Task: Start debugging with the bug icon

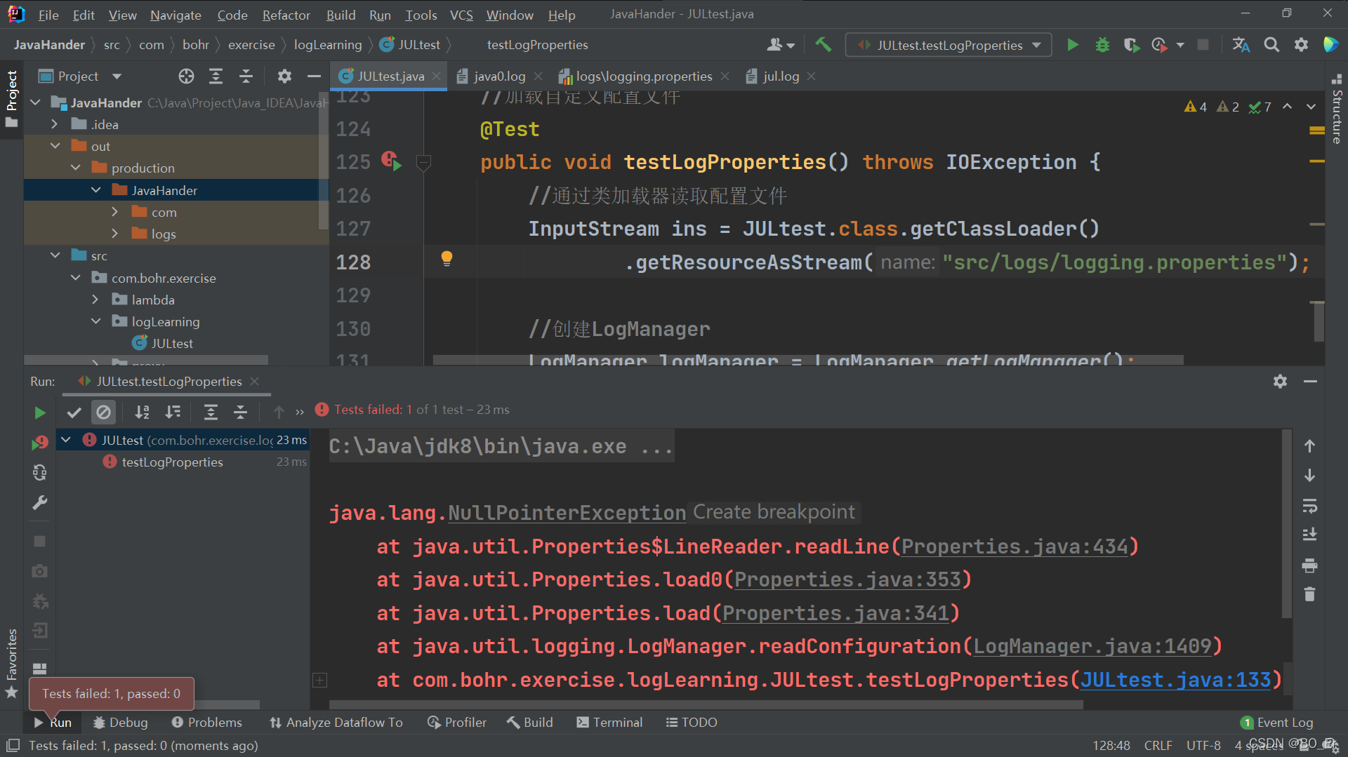Action: (x=1102, y=45)
